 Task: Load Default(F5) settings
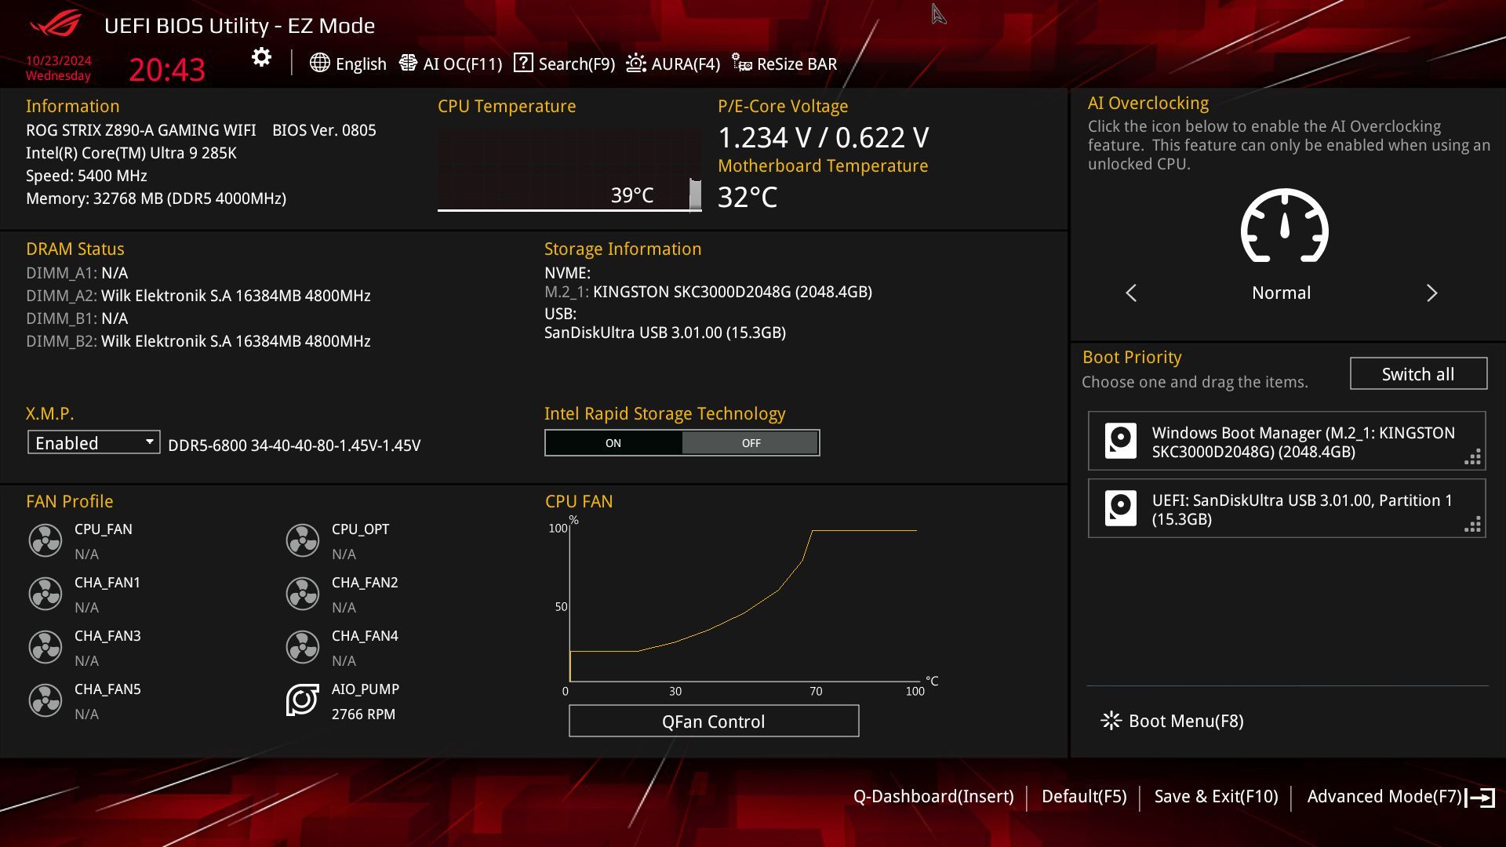pos(1084,797)
